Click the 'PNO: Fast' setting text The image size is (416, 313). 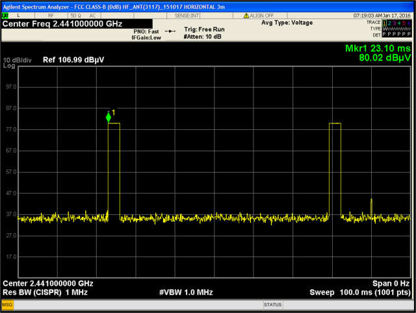[146, 32]
